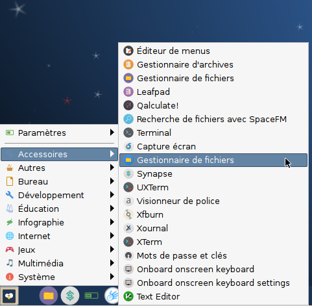
Task: Launch Leafpad from Accessoires menu
Action: (213, 92)
